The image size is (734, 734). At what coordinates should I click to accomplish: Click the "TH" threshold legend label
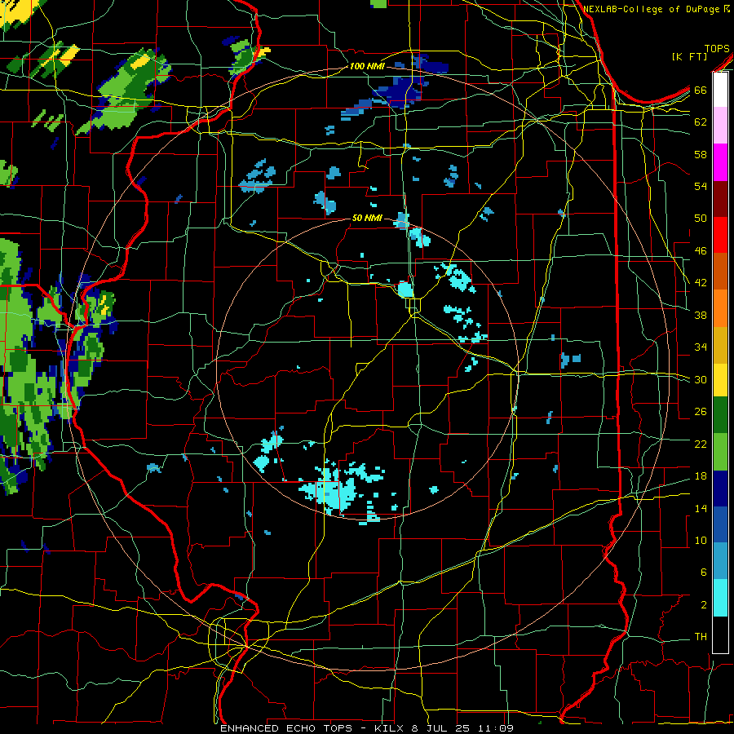coord(701,636)
